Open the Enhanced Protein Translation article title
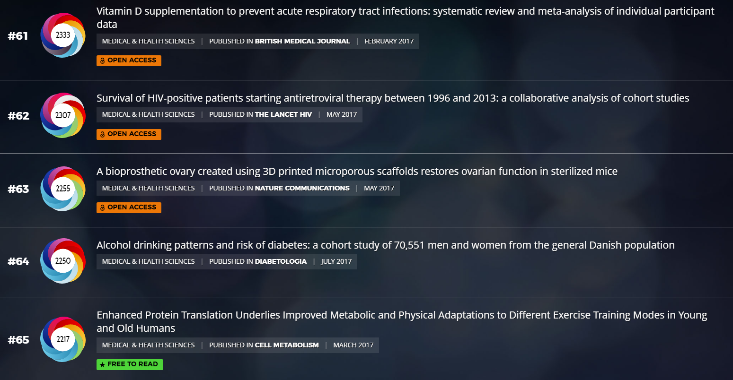This screenshot has width=733, height=380. 402,321
